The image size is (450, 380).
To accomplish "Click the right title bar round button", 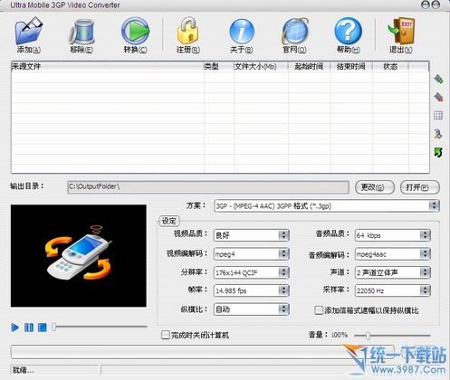I will (436, 5).
